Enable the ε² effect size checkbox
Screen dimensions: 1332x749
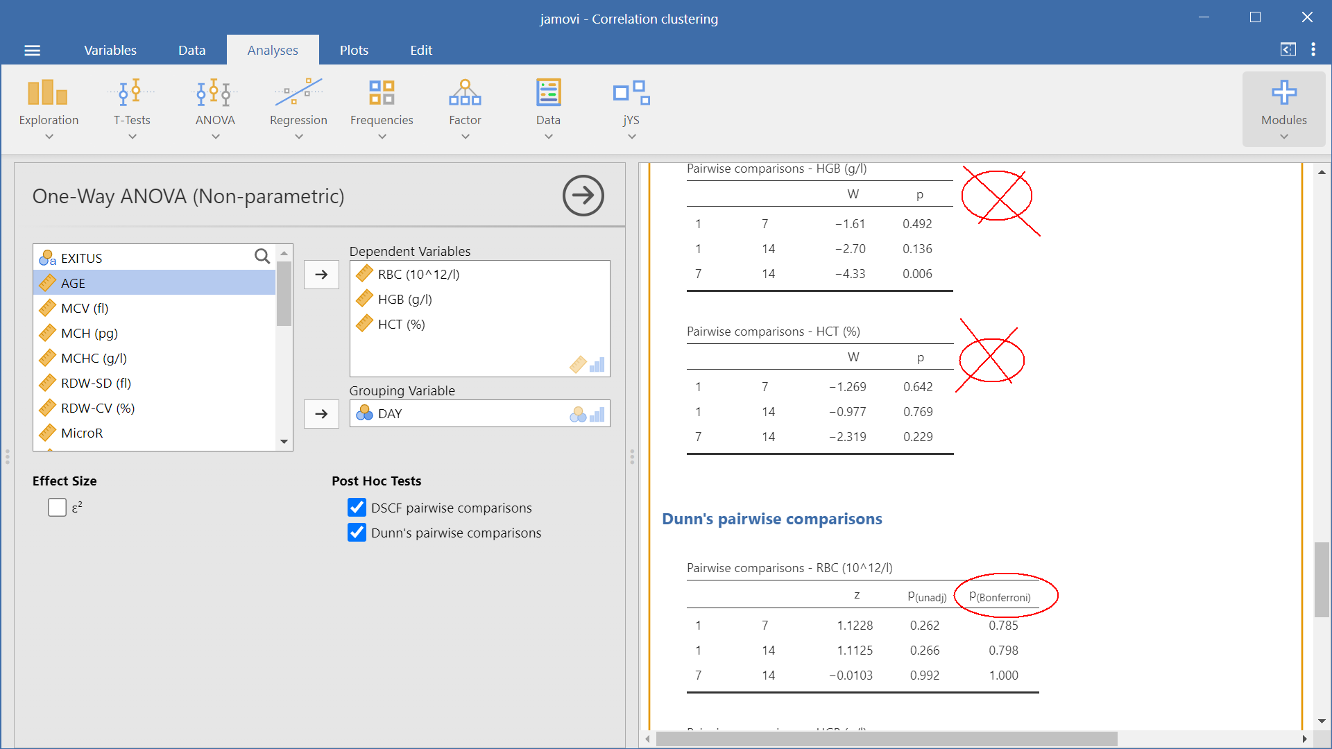click(58, 508)
